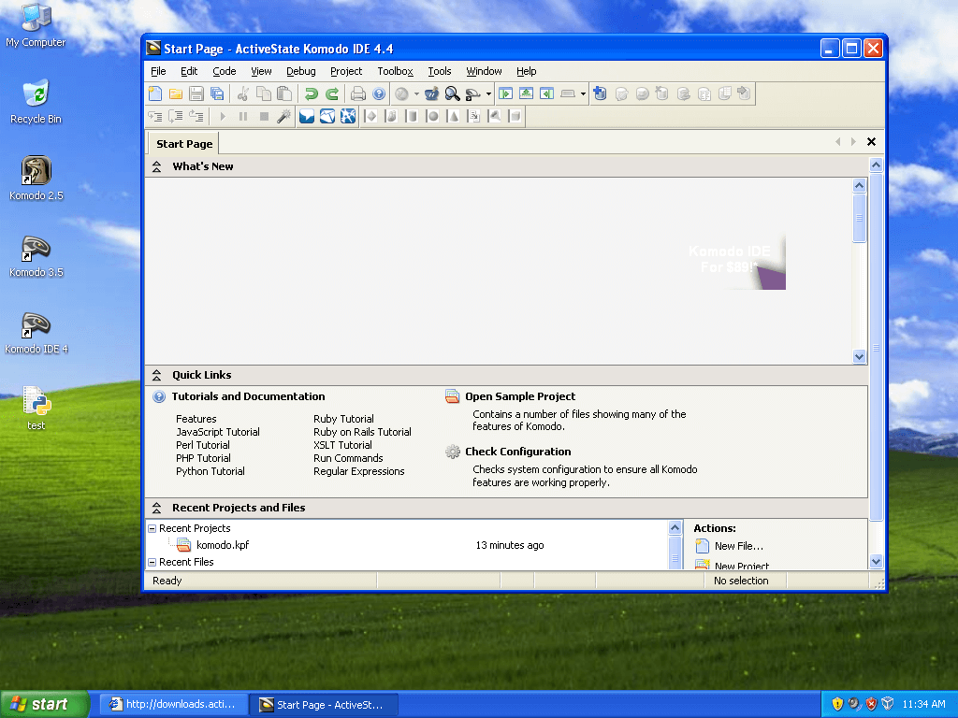
Task: Click the debugger Step Out icon
Action: 196,116
